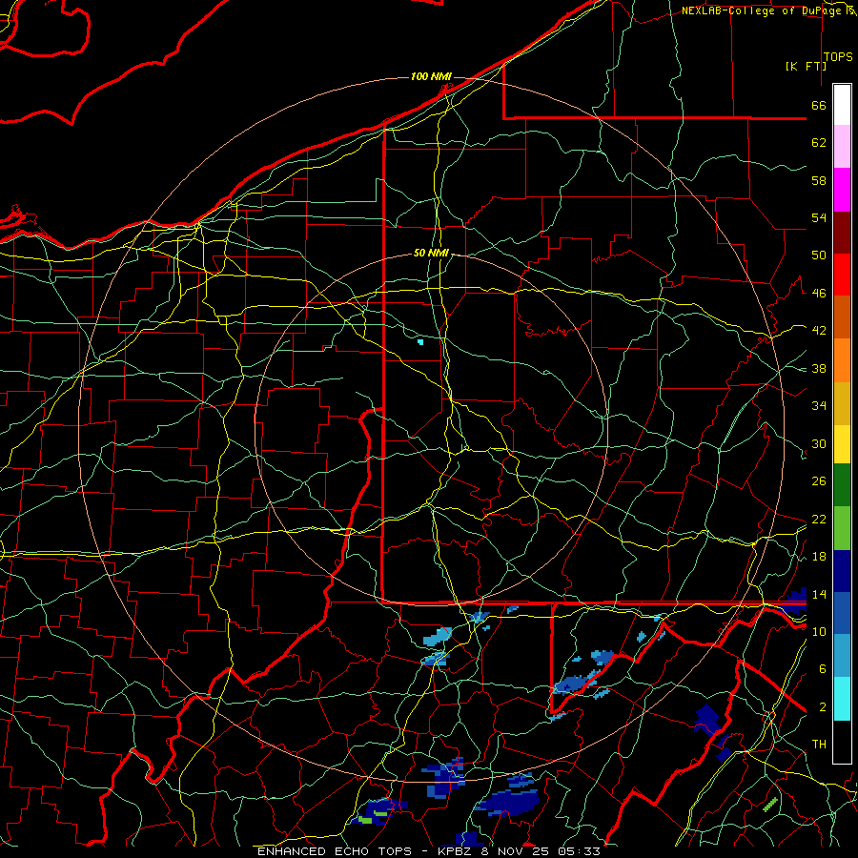Click the 18 legend value

coord(819,557)
